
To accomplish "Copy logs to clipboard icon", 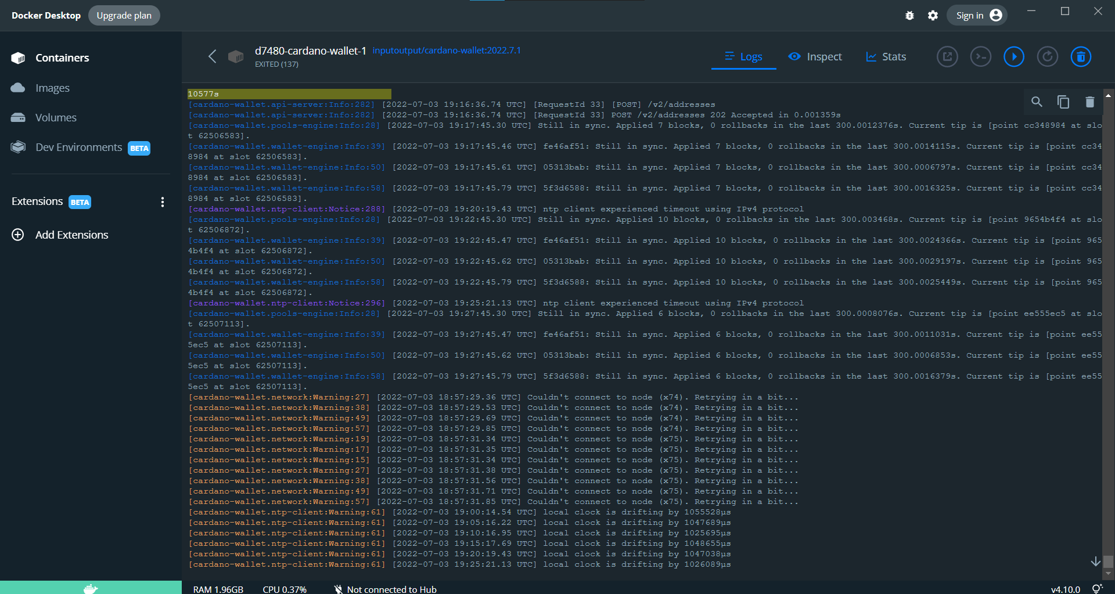I will point(1063,102).
